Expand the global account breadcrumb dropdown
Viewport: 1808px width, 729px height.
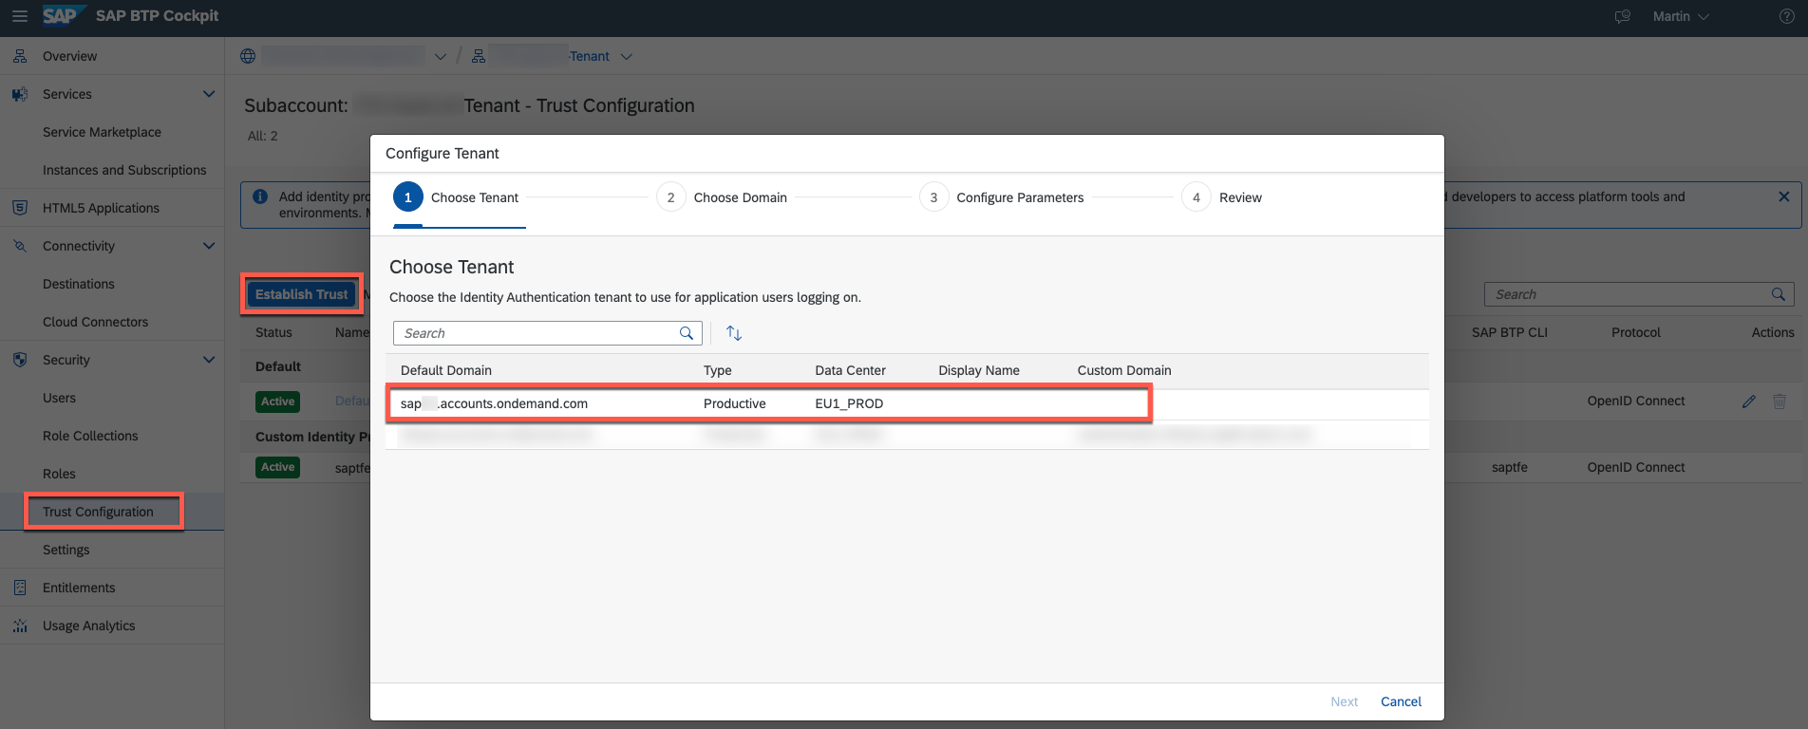coord(441,57)
